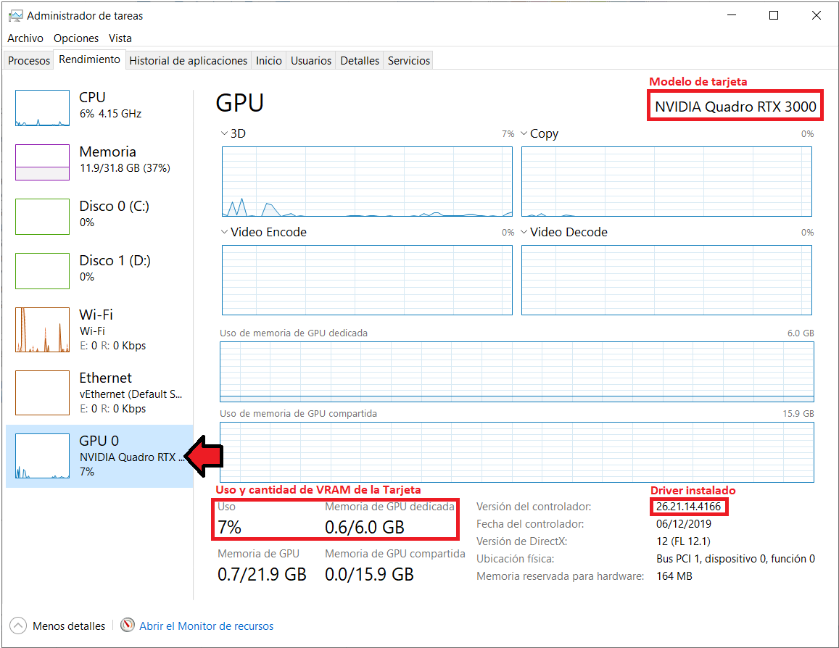Switch to the Servicios tab

[409, 60]
